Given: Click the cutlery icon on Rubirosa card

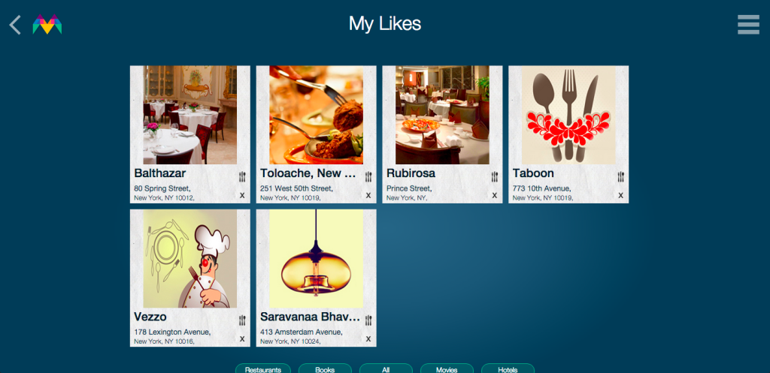Looking at the screenshot, I should click(x=495, y=177).
